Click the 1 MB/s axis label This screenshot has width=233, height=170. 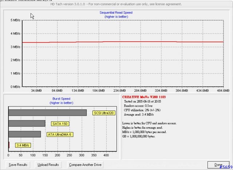coord(15,73)
